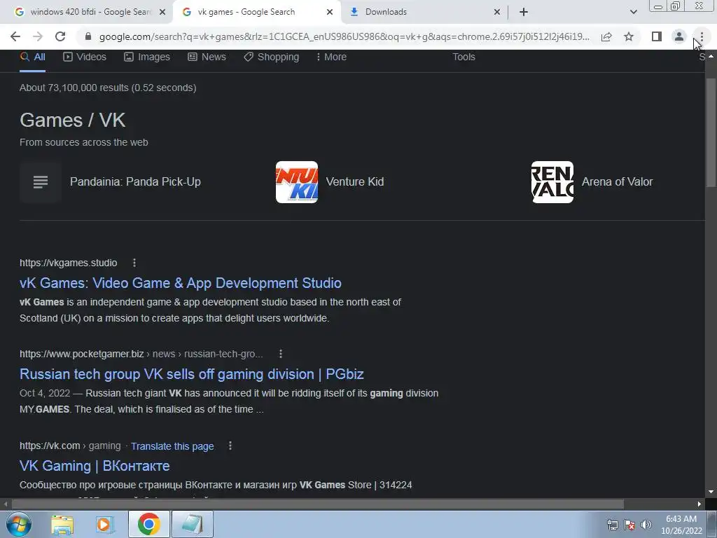The image size is (717, 538).
Task: Expand the More search filters menu
Action: [331, 57]
